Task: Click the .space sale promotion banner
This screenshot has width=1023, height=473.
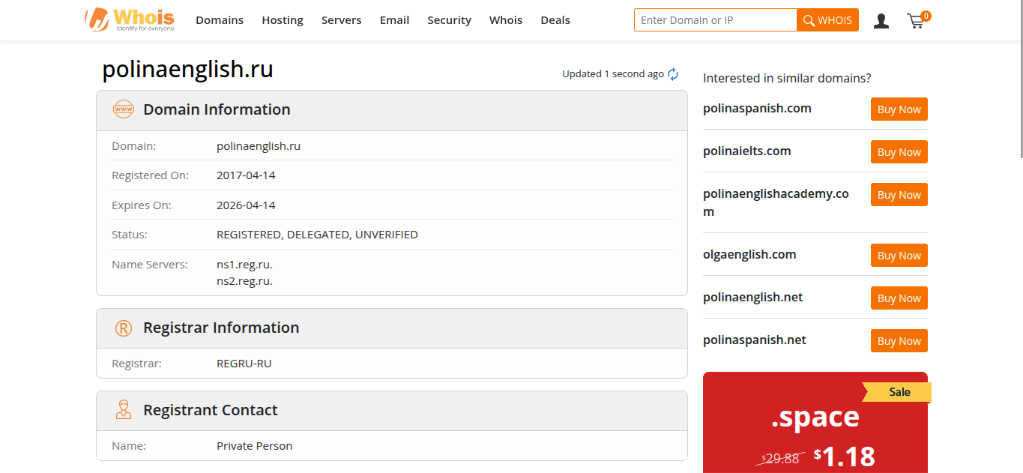Action: click(x=815, y=424)
